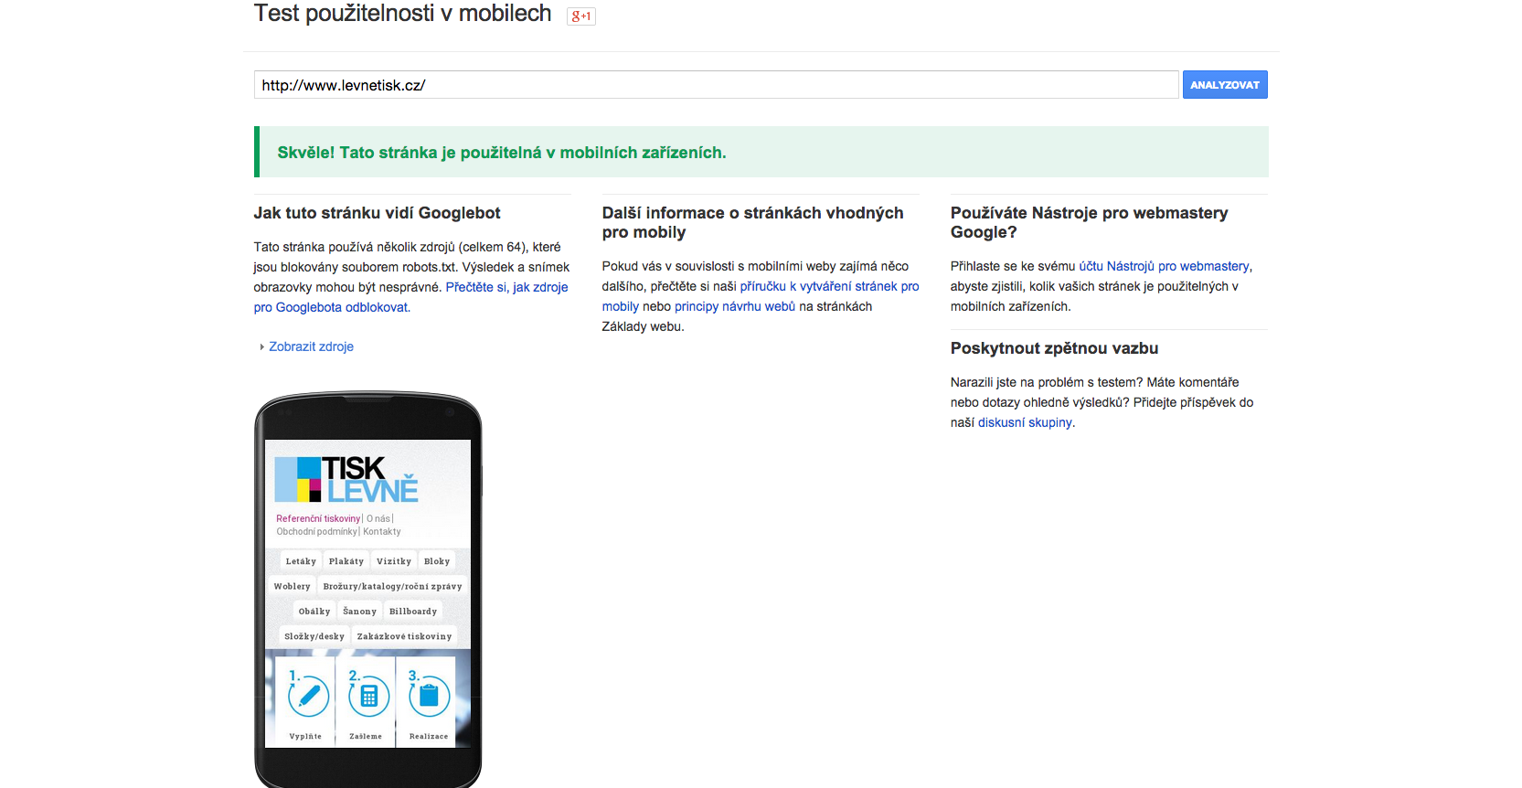Click Kontakty in the phone preview

pos(382,531)
